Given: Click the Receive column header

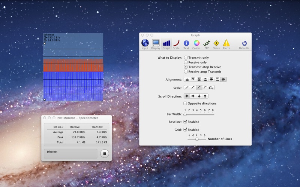Looking at the screenshot, I should pyautogui.click(x=75, y=127).
